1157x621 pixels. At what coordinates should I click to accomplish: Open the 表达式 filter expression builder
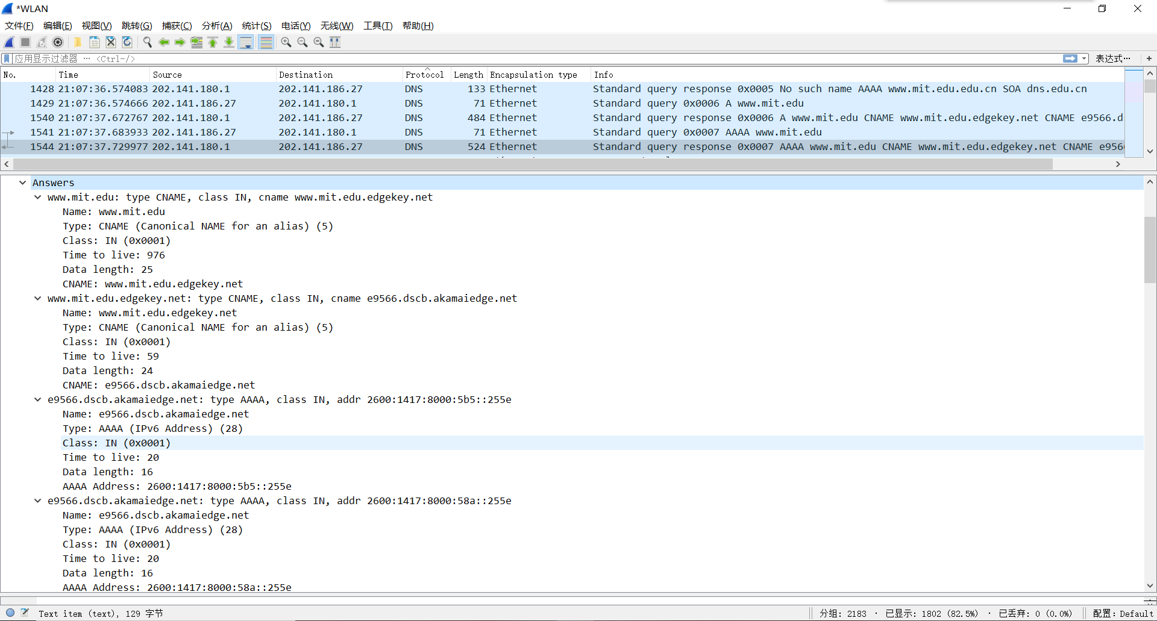click(1112, 58)
